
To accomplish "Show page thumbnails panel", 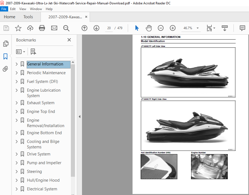I will (6, 44).
